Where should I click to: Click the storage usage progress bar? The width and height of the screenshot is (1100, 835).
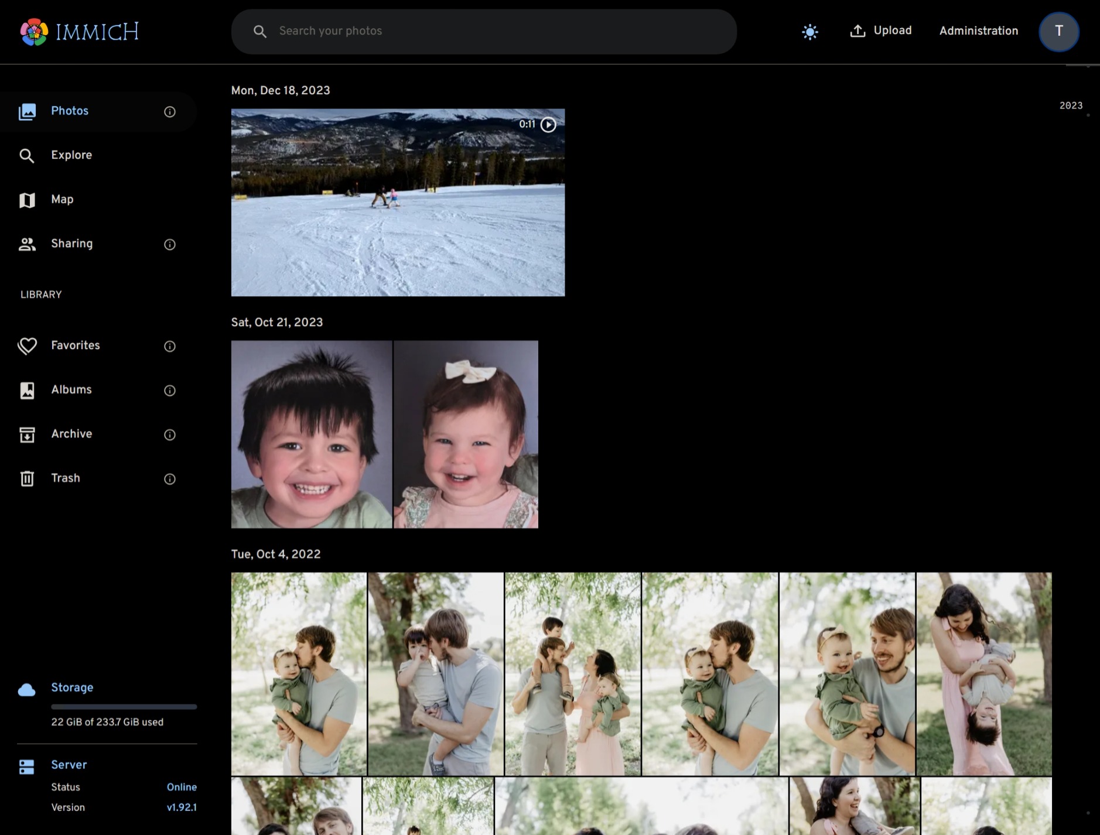click(124, 706)
